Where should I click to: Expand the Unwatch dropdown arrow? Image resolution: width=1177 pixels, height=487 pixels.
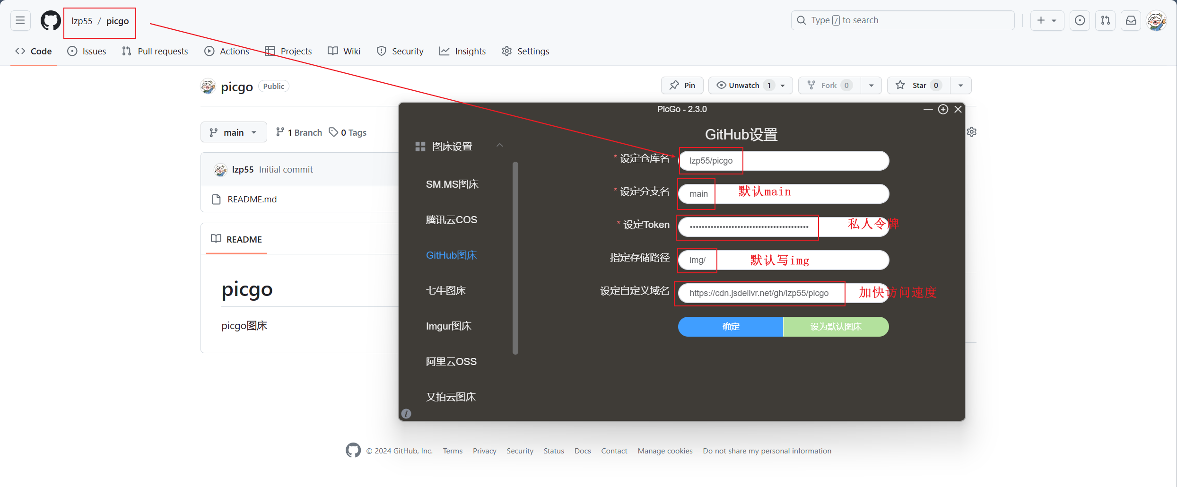click(783, 86)
